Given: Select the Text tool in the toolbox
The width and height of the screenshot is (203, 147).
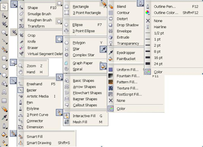Looking at the screenshot, I should 4,92.
